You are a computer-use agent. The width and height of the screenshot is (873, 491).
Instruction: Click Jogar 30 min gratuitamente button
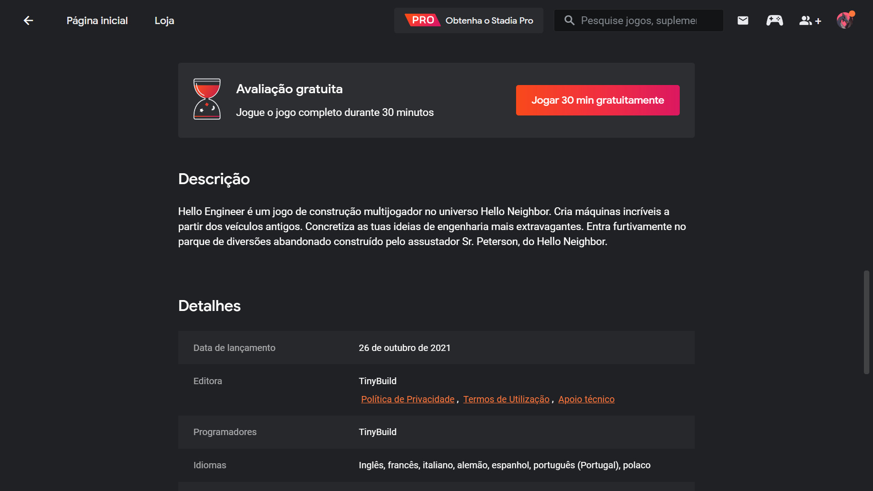tap(597, 100)
